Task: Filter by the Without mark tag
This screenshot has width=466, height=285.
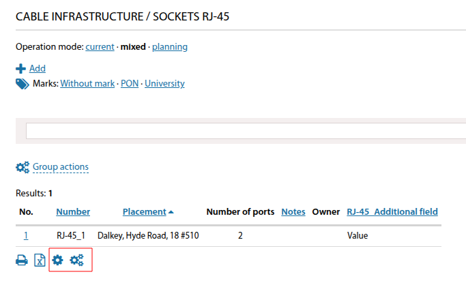Action: [x=87, y=84]
